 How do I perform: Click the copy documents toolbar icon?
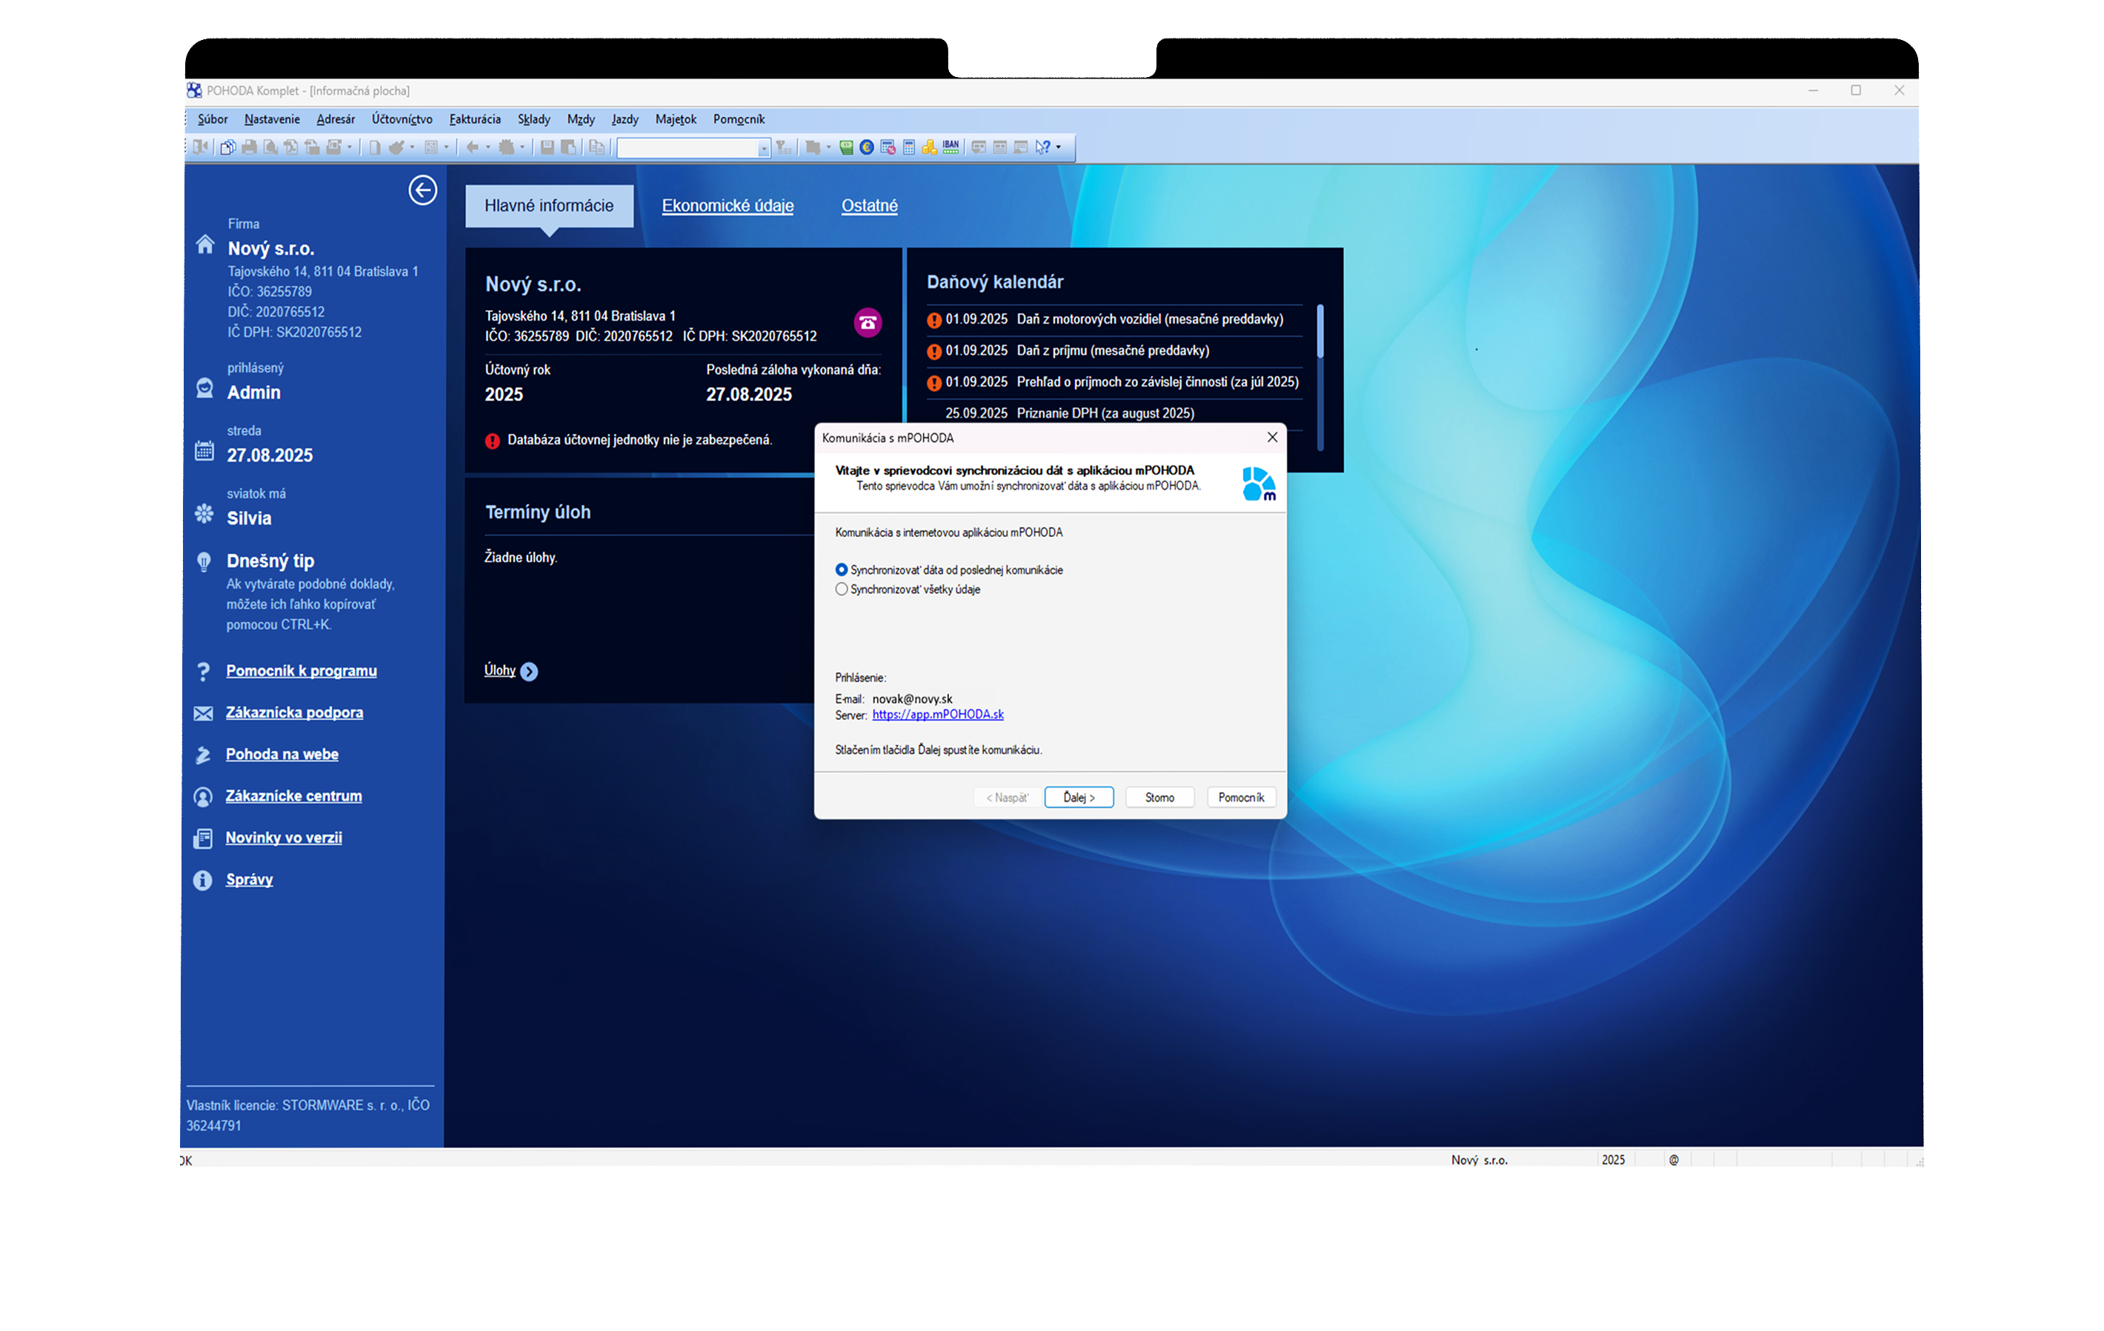pyautogui.click(x=228, y=147)
